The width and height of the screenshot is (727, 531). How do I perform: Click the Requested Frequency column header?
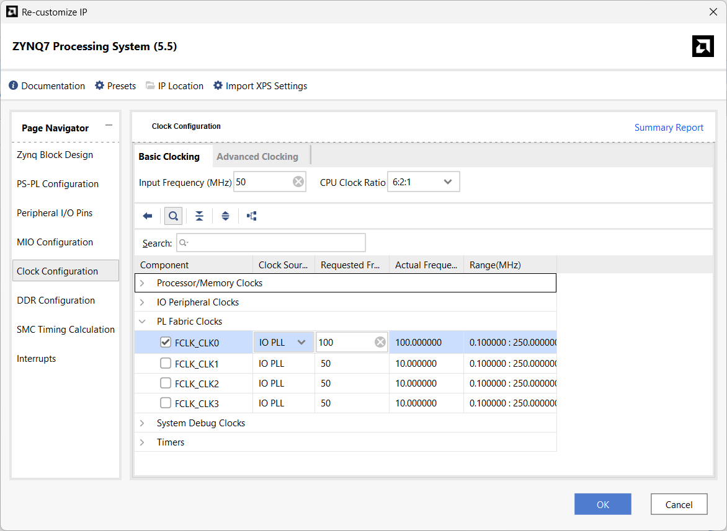click(x=352, y=265)
